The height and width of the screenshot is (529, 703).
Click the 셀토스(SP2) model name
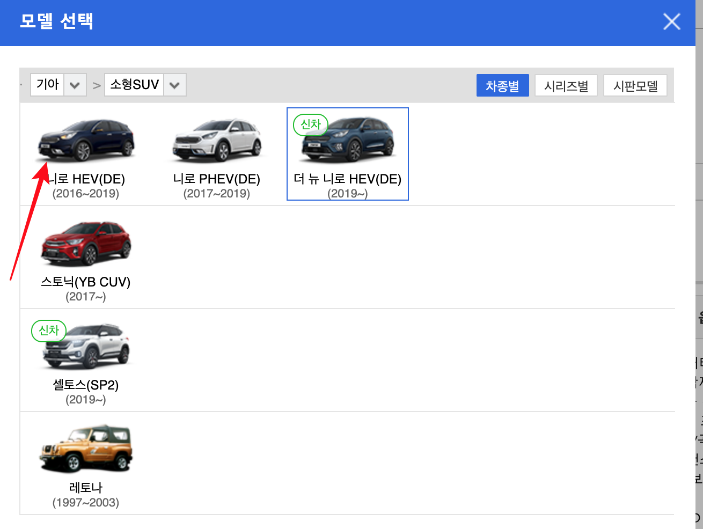click(86, 385)
